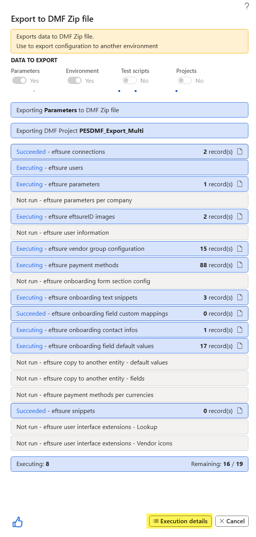Open file icon for eftsure snippets row

point(240,411)
